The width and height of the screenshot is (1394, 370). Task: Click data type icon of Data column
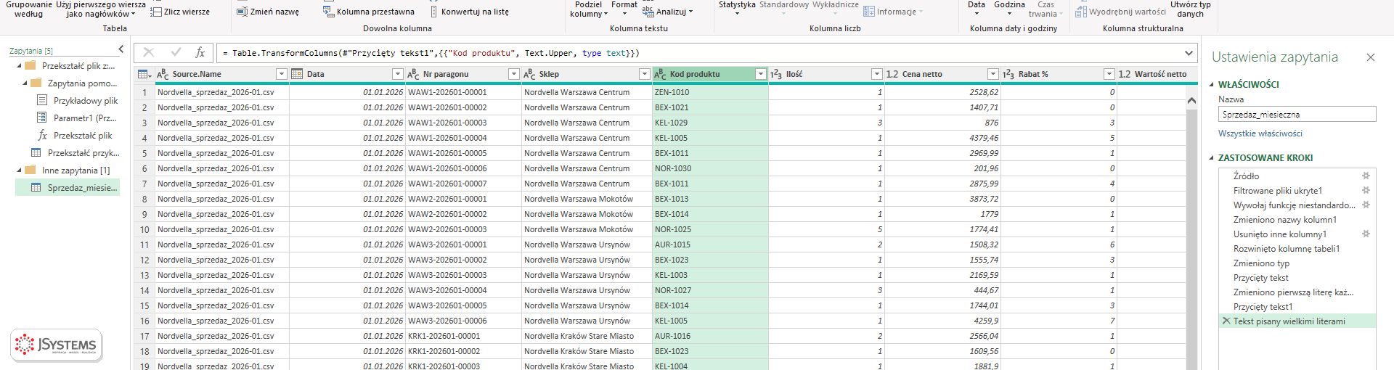296,74
